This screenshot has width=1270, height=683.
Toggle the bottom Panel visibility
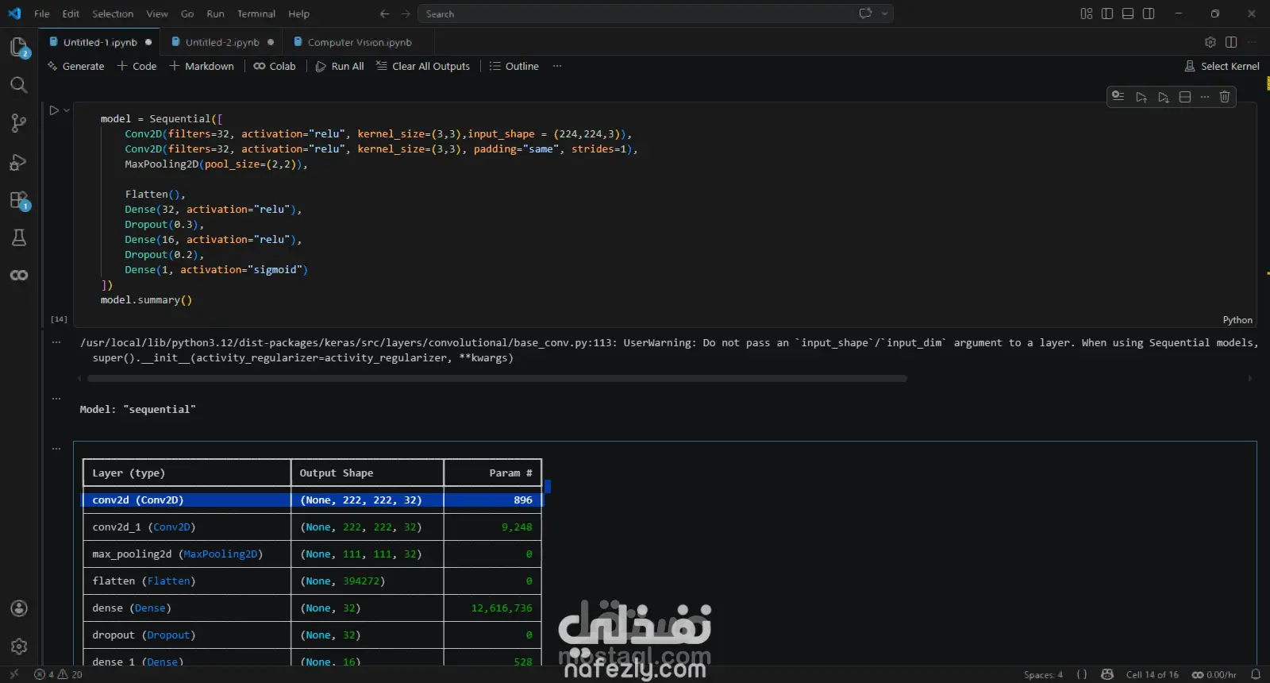click(1128, 14)
